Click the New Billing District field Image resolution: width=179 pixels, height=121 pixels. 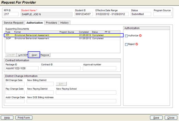pos(40,84)
